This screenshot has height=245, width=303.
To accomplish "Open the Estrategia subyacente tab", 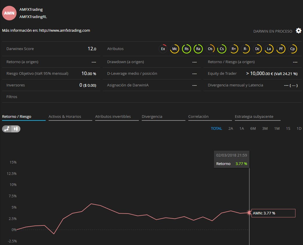I will point(258,117).
